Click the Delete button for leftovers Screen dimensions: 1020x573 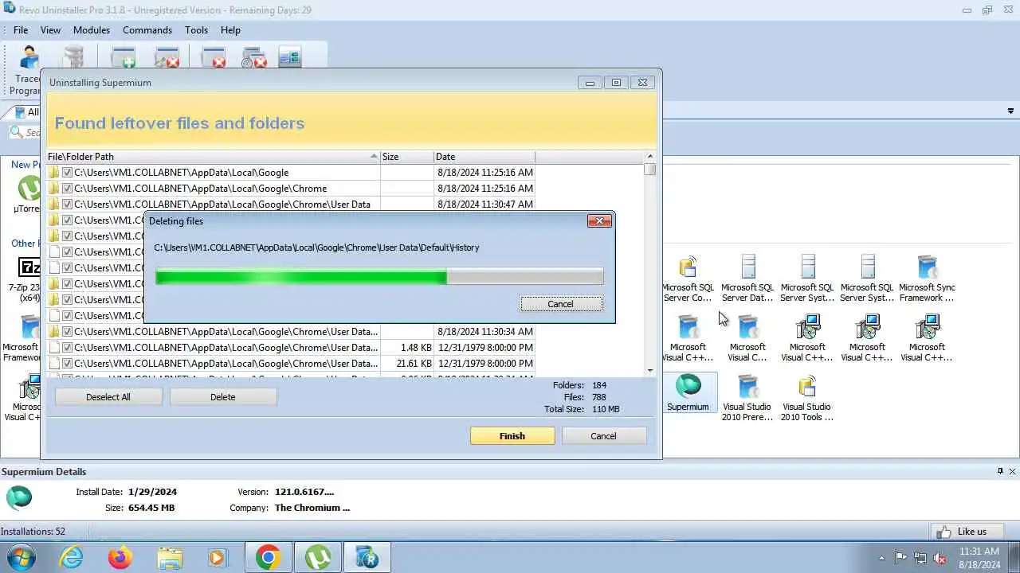(223, 397)
